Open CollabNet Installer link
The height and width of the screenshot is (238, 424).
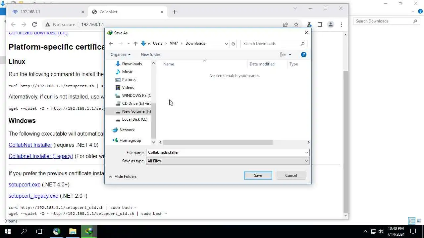pos(30,145)
